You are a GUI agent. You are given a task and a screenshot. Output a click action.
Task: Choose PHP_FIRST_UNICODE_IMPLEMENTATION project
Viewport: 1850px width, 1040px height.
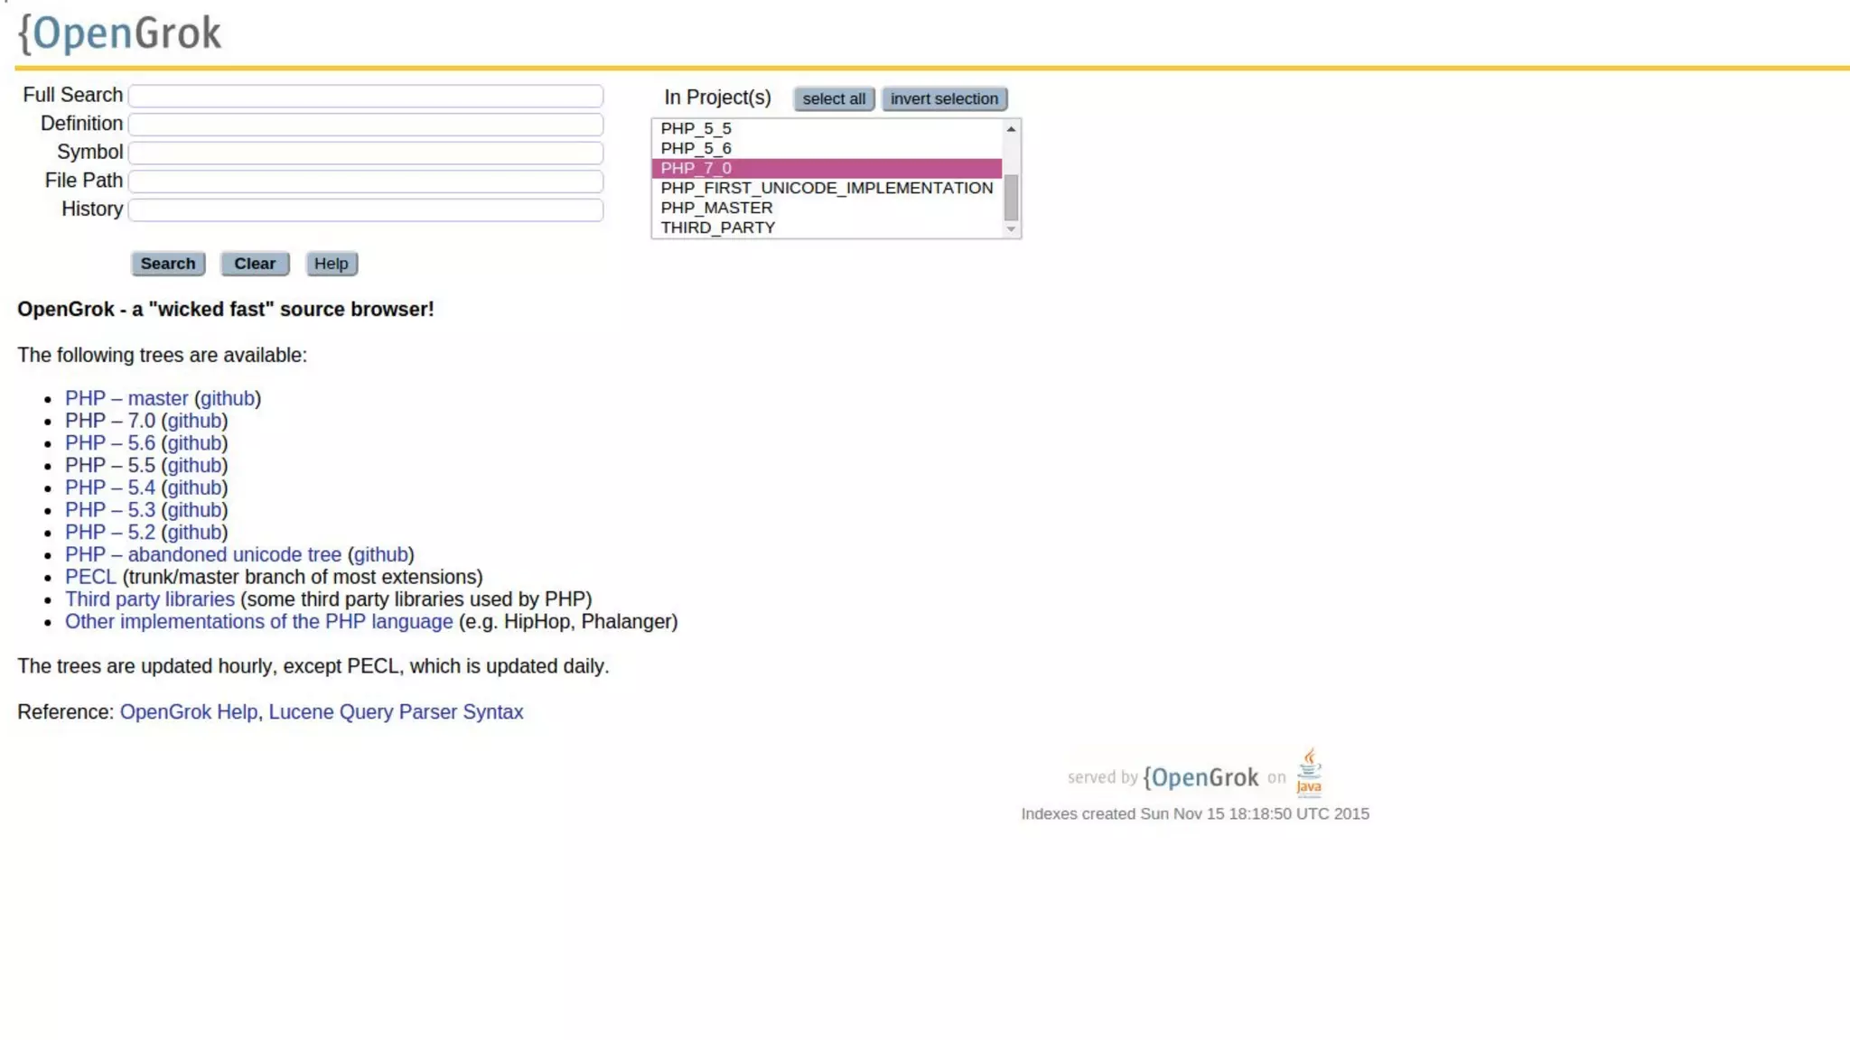click(x=826, y=188)
